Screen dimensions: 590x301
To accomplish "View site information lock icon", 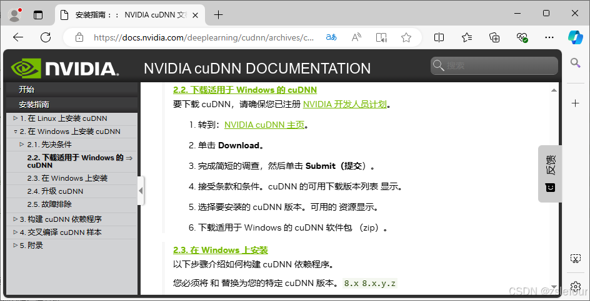I will (x=79, y=37).
